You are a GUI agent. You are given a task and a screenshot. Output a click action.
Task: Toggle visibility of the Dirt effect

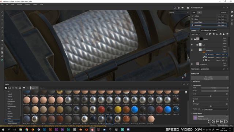[x=203, y=60]
